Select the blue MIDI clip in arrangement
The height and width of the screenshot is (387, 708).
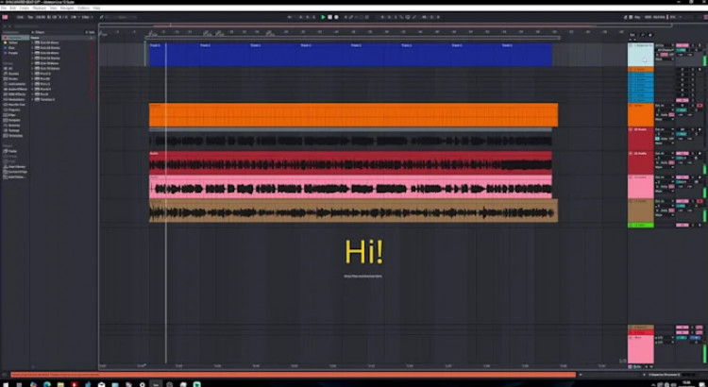click(x=349, y=57)
